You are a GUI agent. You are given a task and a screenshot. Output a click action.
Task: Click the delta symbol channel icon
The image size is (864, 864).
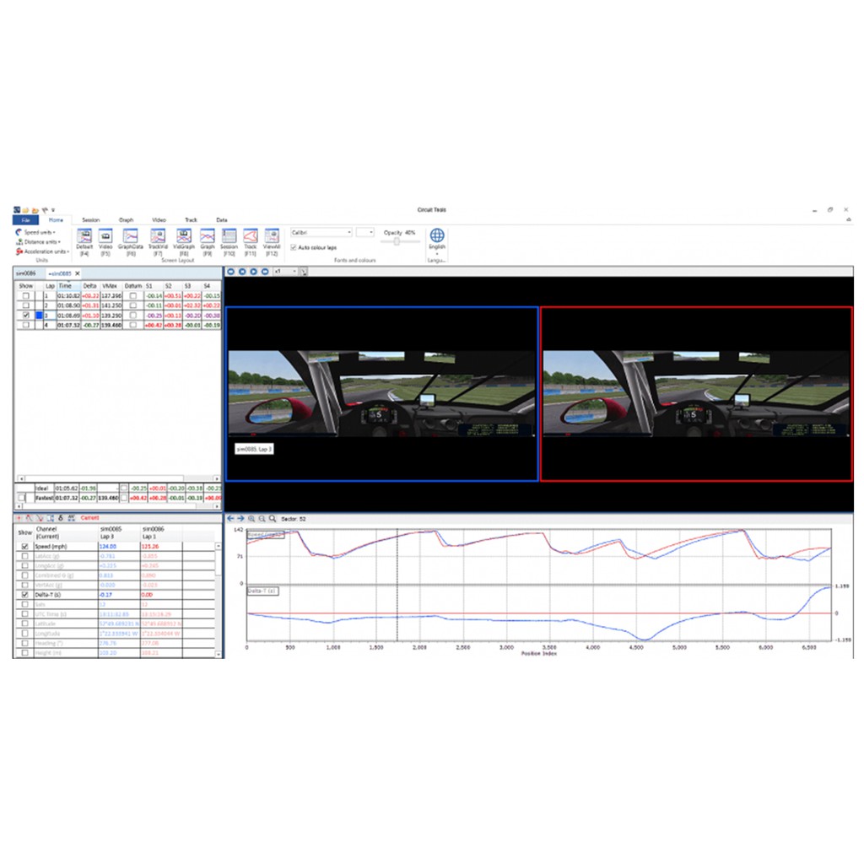tap(61, 518)
